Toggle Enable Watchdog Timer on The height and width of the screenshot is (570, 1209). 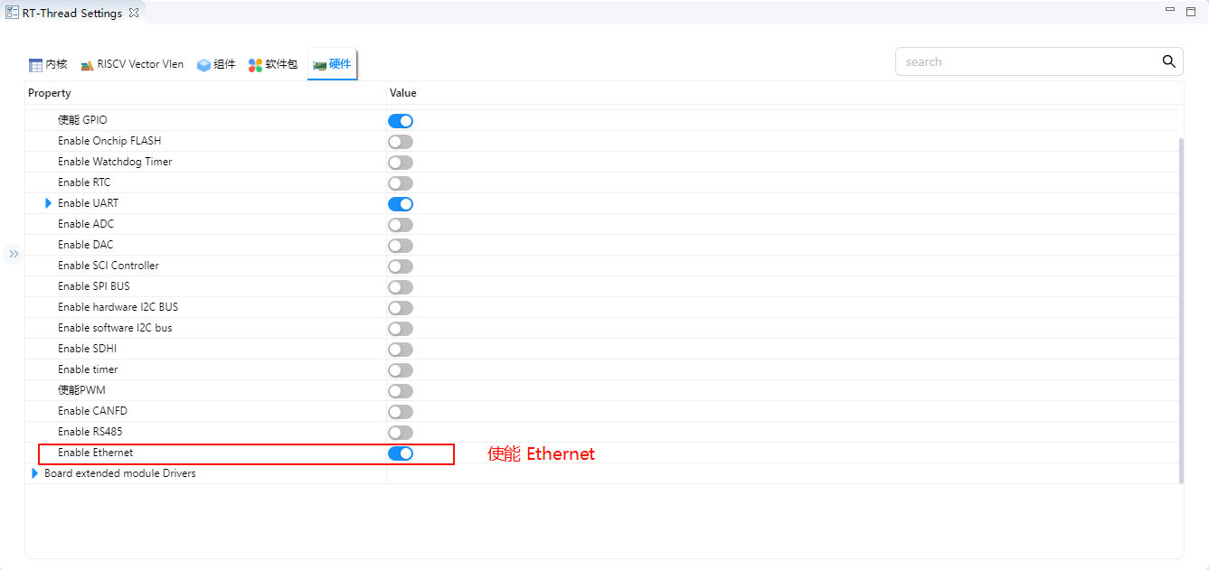coord(401,163)
